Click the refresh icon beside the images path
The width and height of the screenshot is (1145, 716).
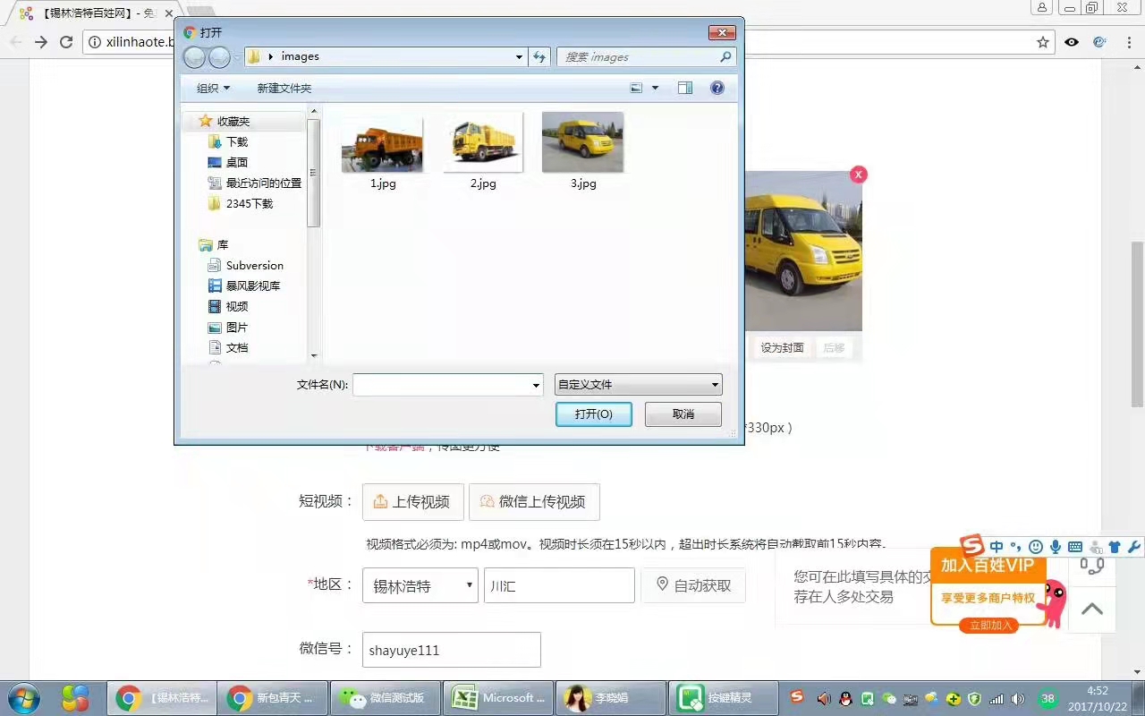pyautogui.click(x=539, y=56)
